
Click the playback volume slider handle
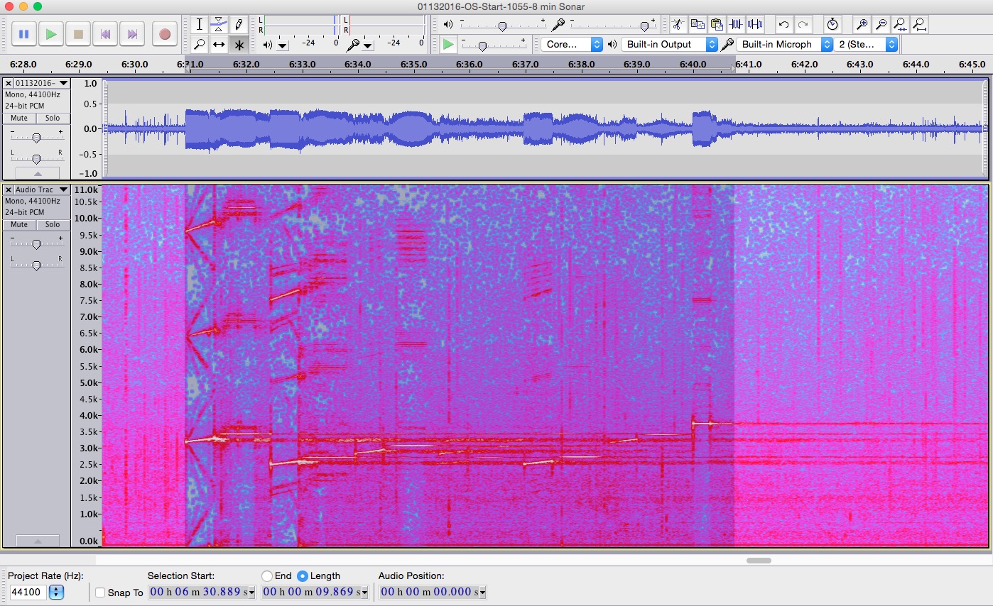502,26
